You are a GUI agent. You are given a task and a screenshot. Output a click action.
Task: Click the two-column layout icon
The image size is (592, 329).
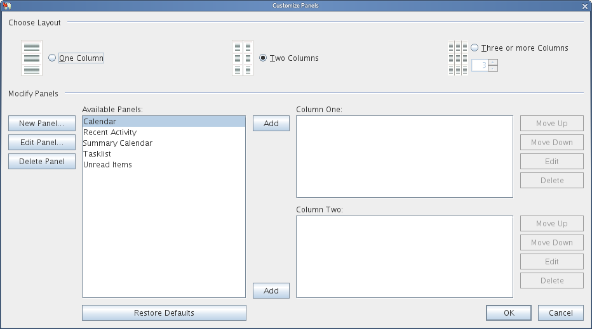(243, 58)
